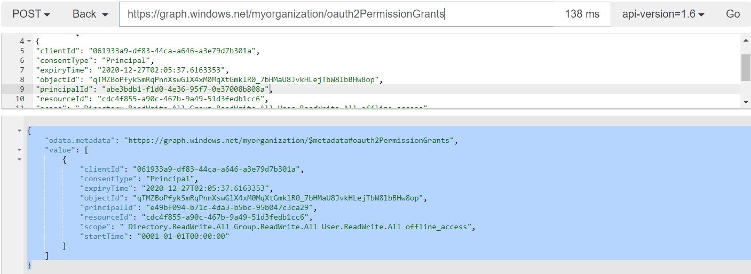Open the POST method dropdown
Screen dimensions: 751x274
pyautogui.click(x=31, y=14)
